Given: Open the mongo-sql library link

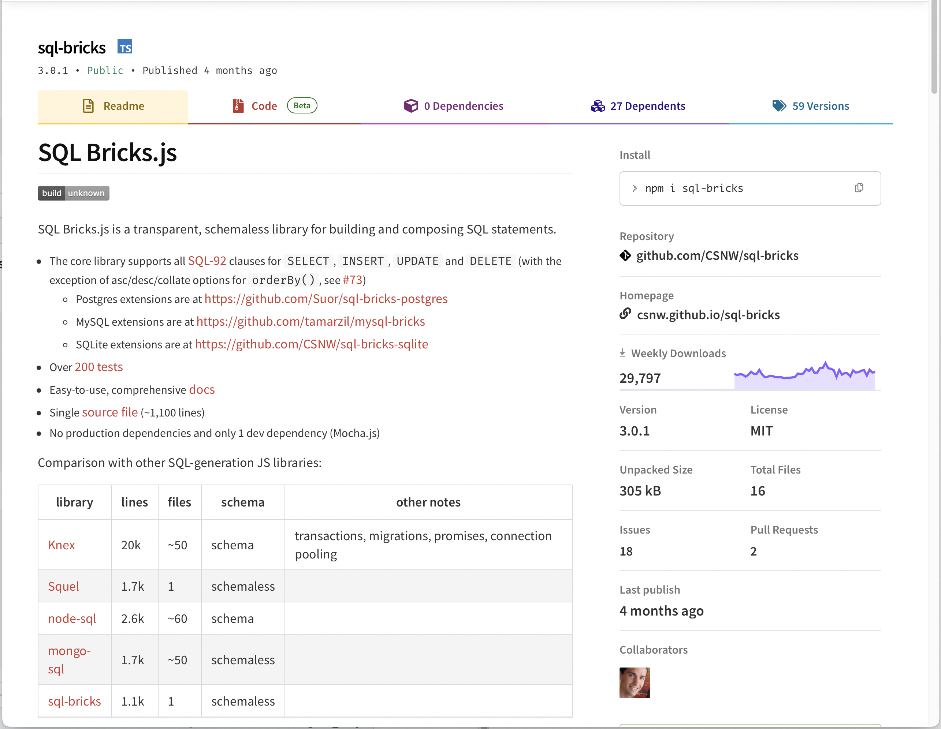Looking at the screenshot, I should click(x=69, y=660).
